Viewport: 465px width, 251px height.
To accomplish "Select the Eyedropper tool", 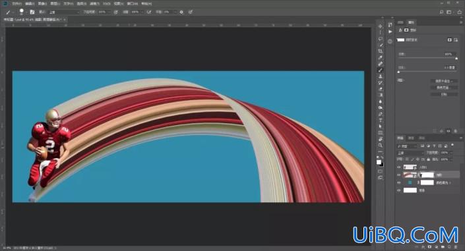I will click(x=381, y=57).
